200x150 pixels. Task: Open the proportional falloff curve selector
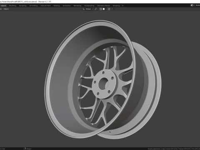pyautogui.click(x=112, y=9)
